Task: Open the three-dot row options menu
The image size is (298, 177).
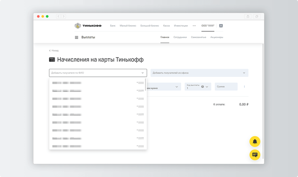Action: click(x=244, y=87)
